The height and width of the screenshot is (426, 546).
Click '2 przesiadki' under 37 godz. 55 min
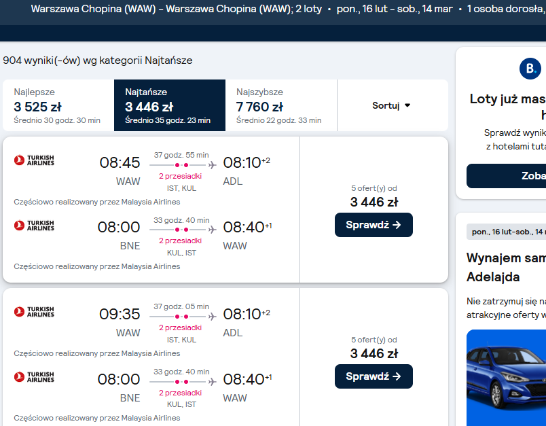tap(181, 176)
